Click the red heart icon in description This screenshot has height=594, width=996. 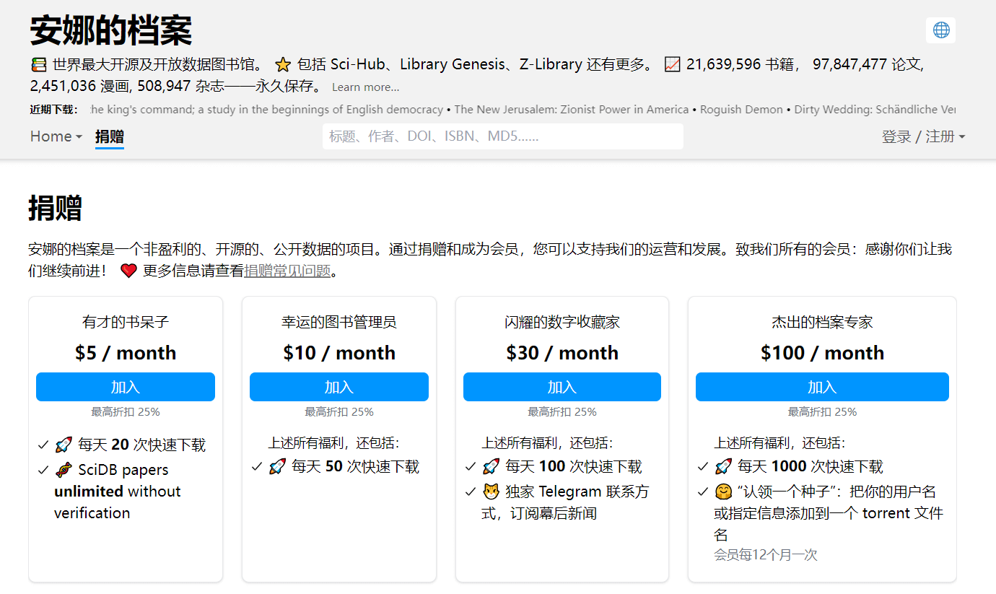point(128,271)
